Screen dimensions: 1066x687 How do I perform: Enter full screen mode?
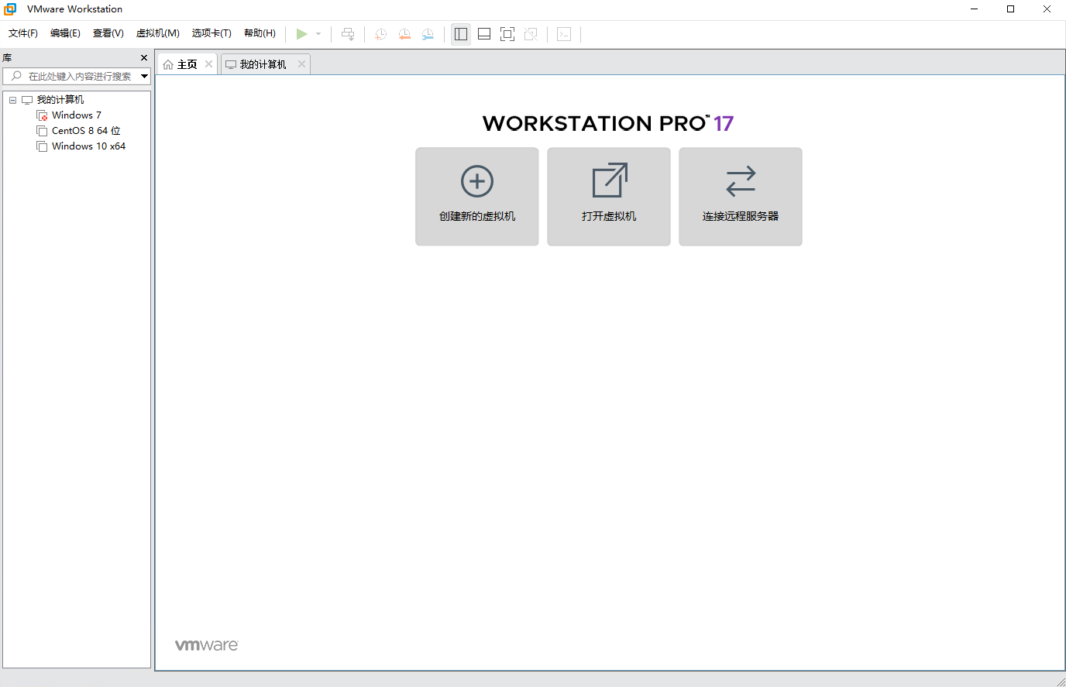pos(507,34)
